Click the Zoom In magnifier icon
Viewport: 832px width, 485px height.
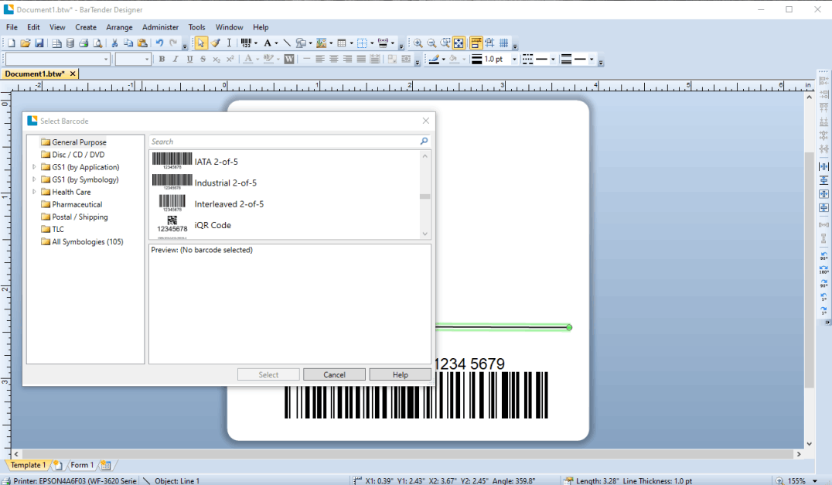point(418,43)
